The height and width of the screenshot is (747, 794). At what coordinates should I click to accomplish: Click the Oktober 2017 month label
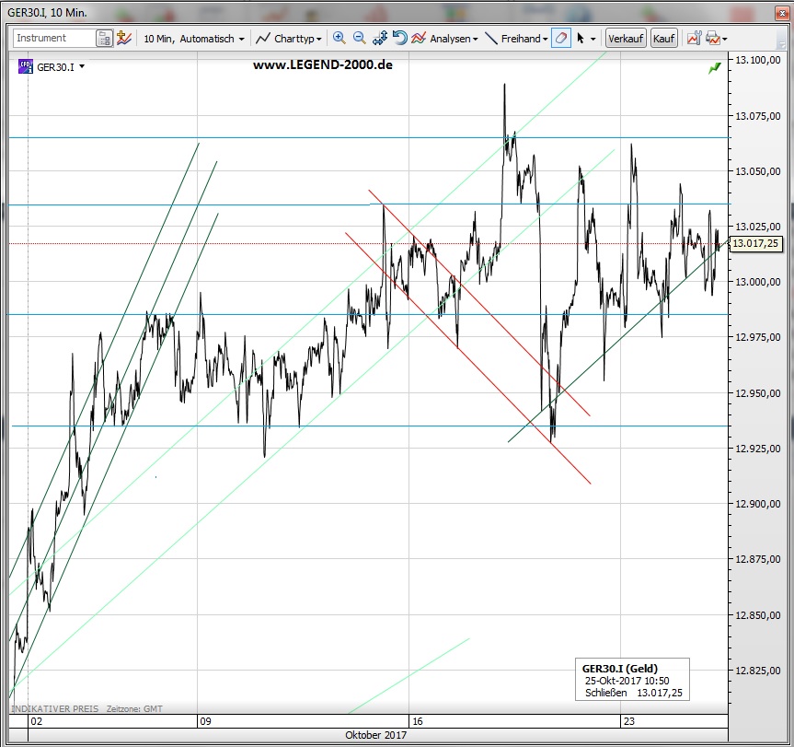(x=375, y=735)
